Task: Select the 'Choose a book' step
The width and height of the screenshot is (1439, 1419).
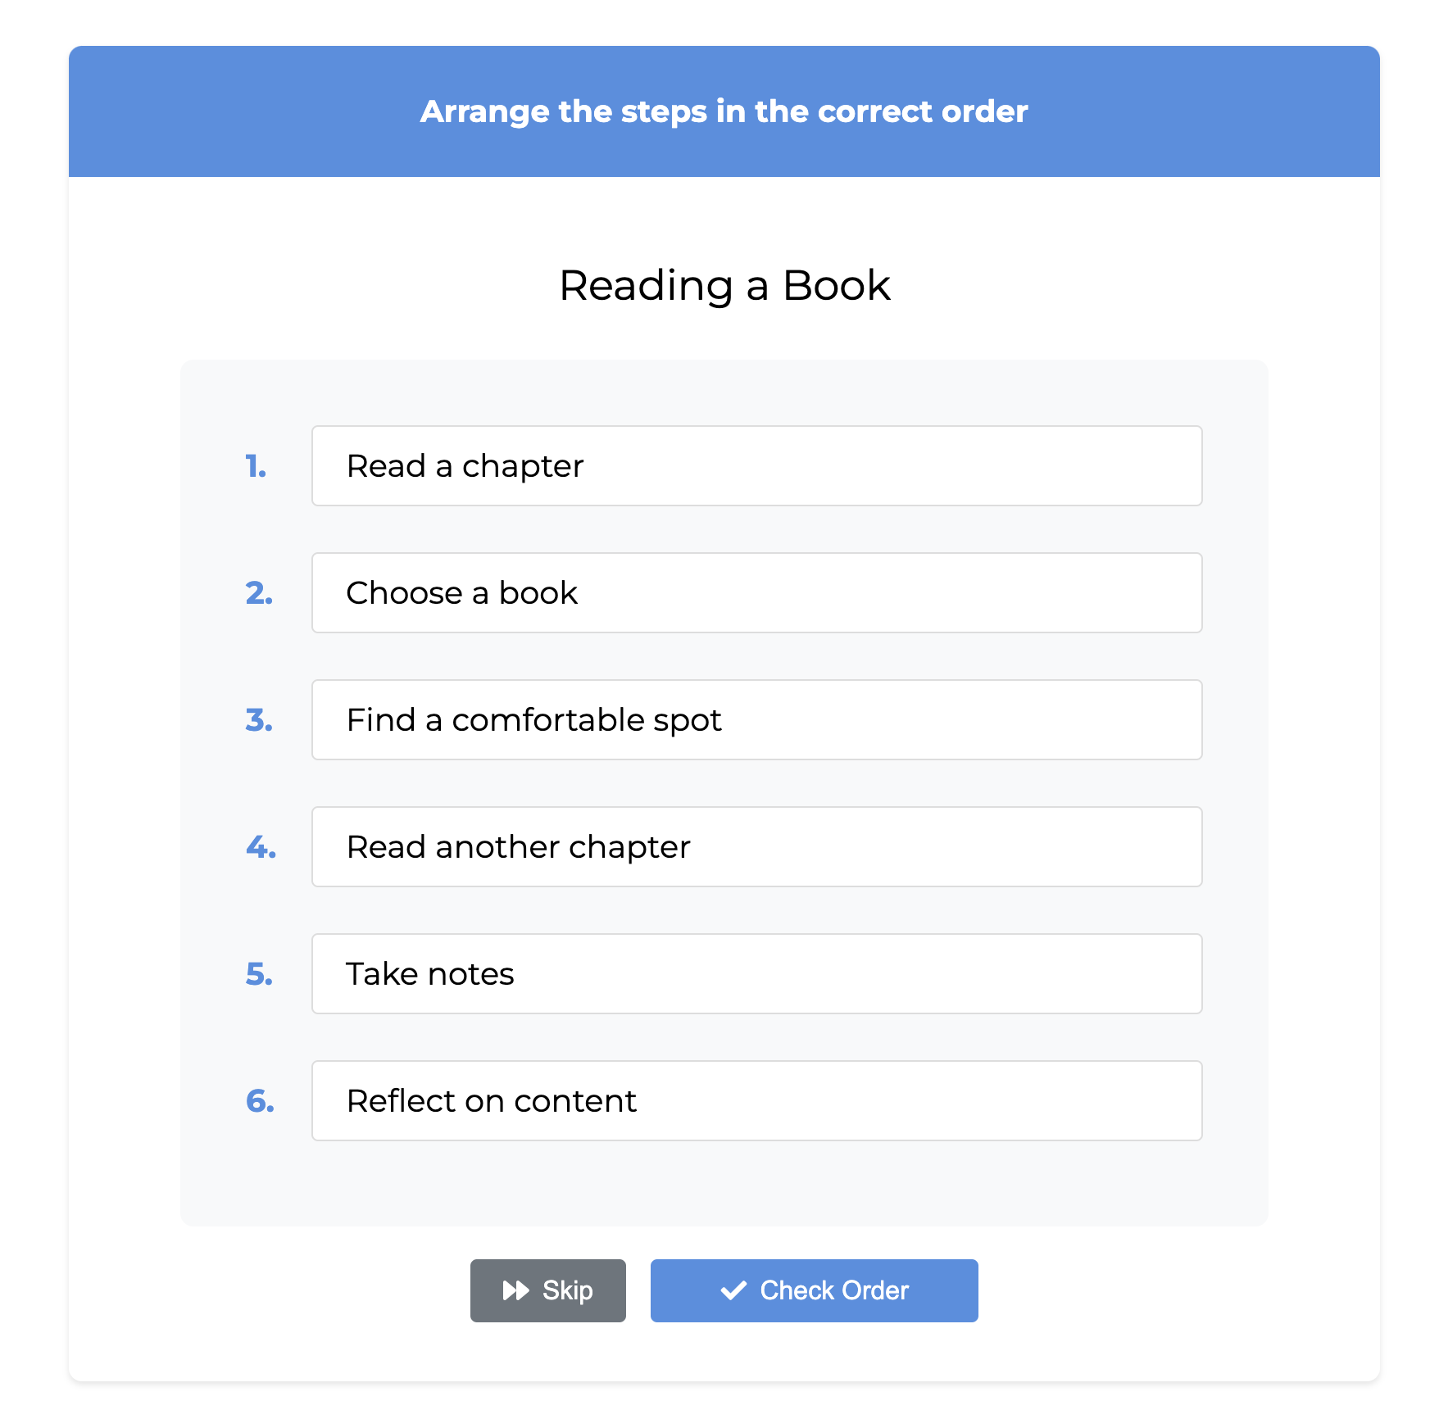Action: point(756,592)
